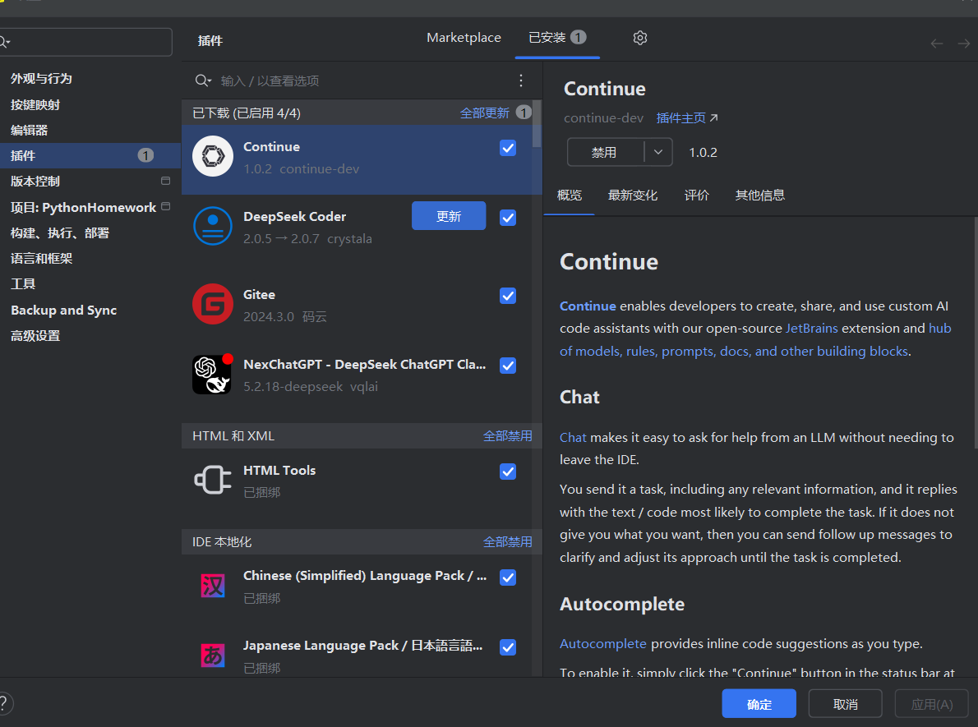Screen dimensions: 978x727
Task: Click 全部禁用 for IDE 本地化
Action: point(508,542)
